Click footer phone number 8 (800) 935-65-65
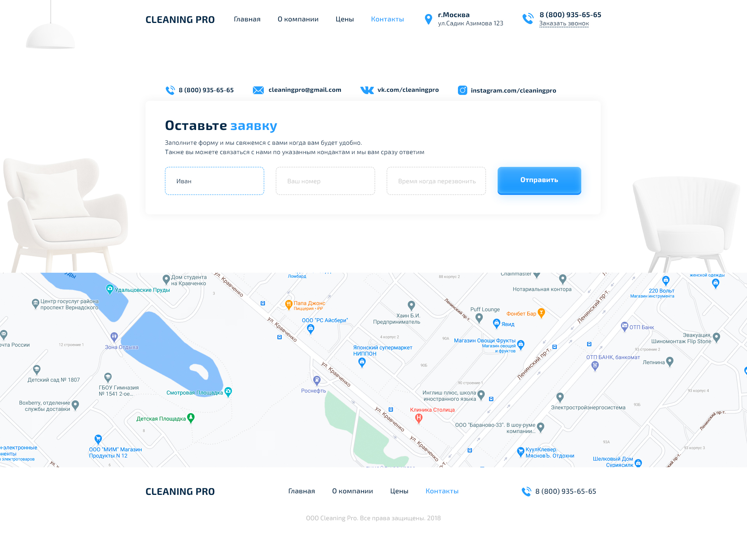 (566, 492)
